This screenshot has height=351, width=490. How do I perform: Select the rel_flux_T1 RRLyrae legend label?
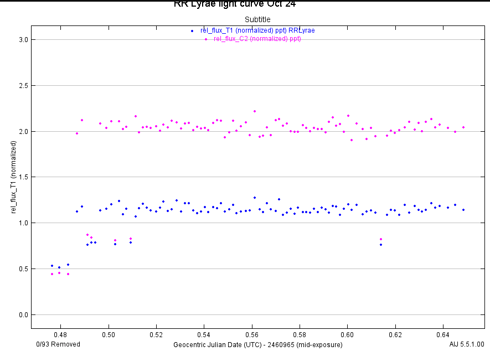point(257,30)
